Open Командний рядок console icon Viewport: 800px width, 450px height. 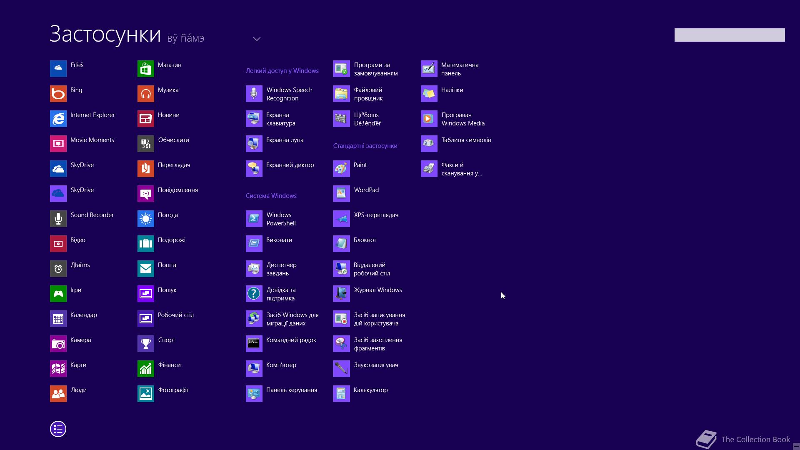[x=254, y=344]
